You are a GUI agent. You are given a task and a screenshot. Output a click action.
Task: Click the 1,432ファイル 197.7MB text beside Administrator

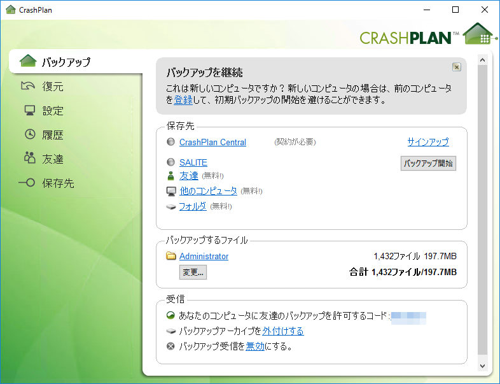click(x=415, y=256)
